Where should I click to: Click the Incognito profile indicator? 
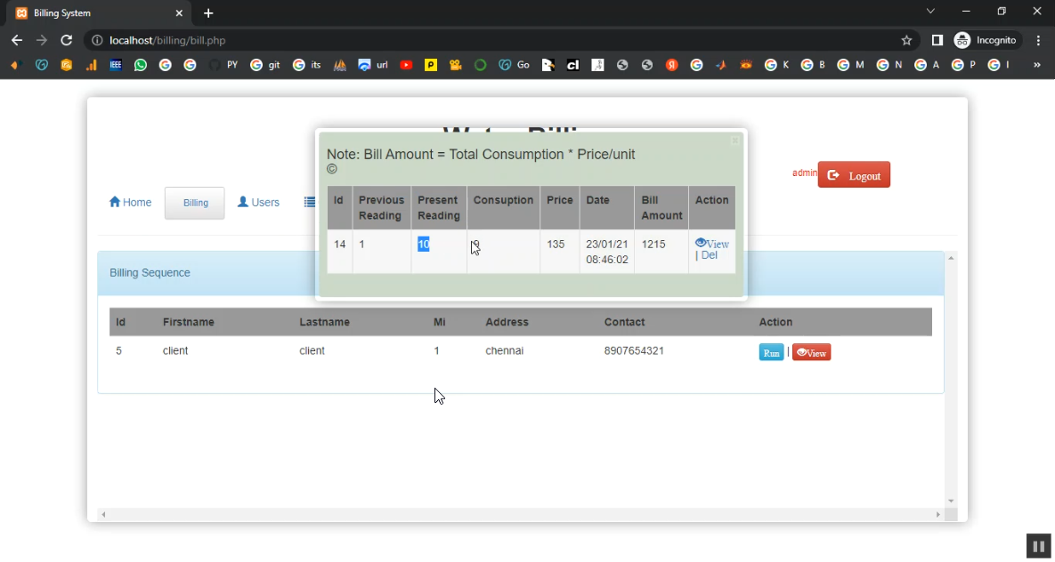pos(986,40)
